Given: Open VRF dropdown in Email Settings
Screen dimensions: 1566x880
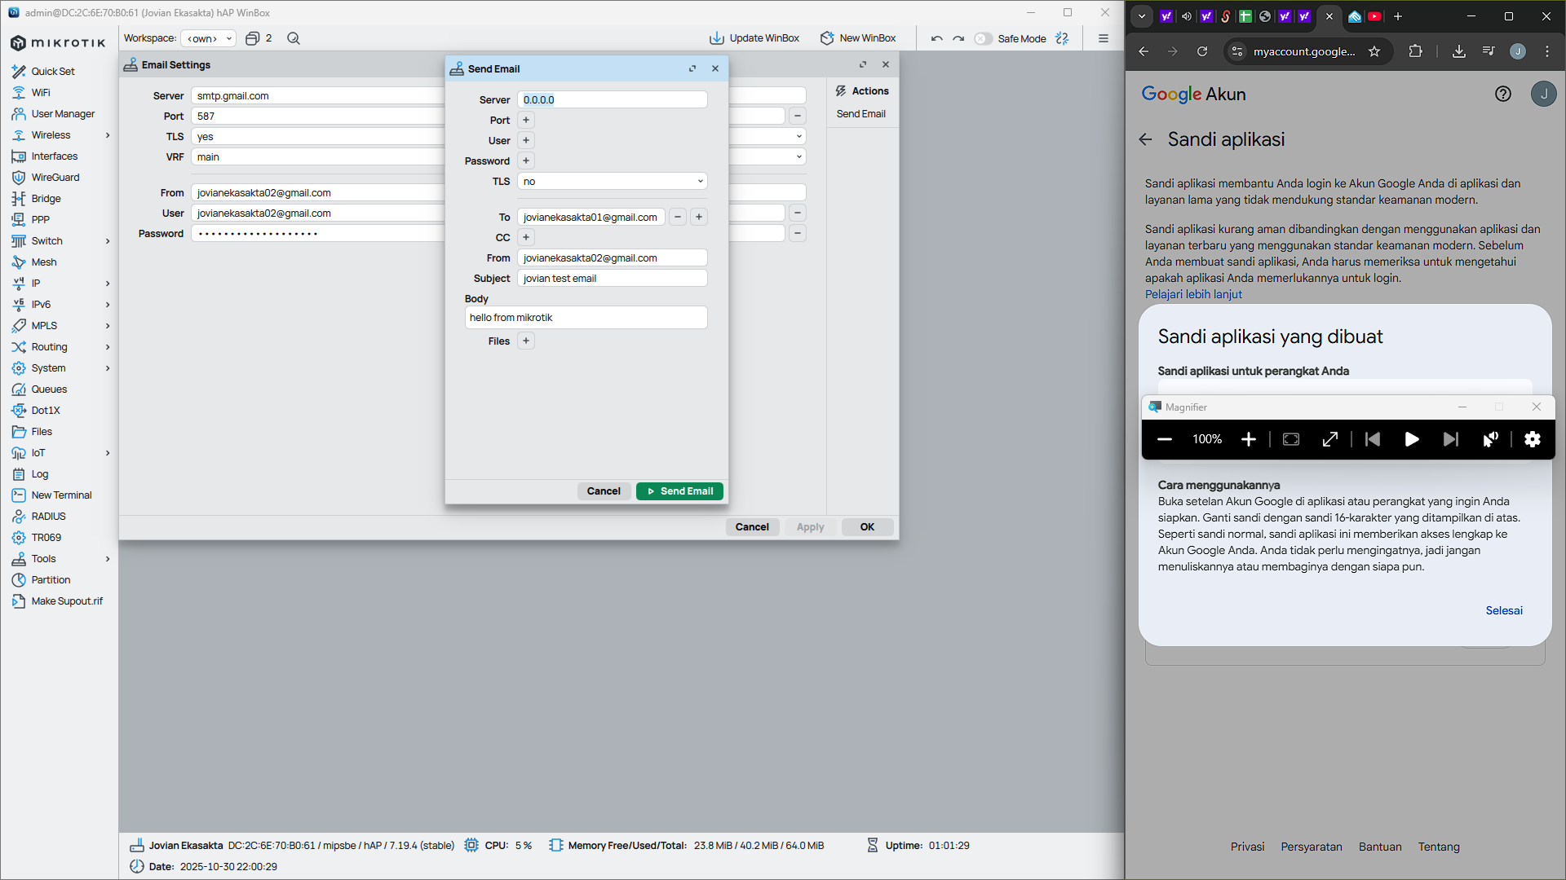Looking at the screenshot, I should (x=798, y=157).
